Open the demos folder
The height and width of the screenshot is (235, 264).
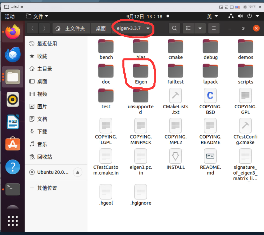pyautogui.click(x=245, y=50)
